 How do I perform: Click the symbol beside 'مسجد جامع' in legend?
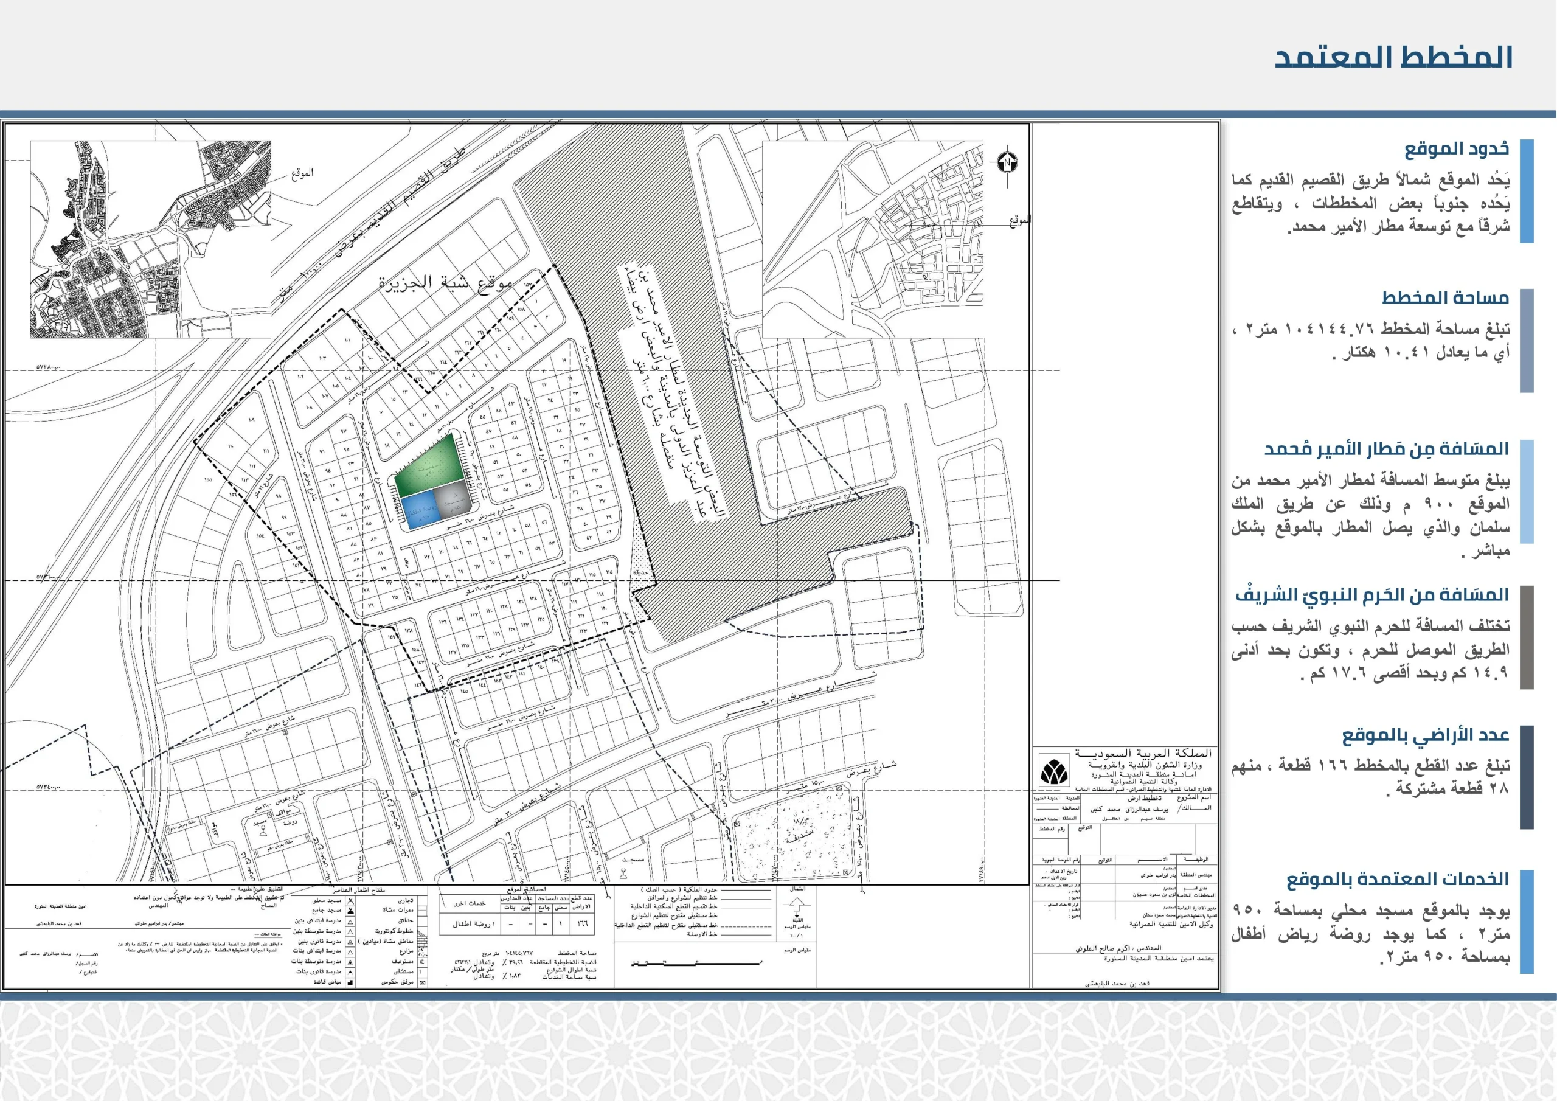[x=350, y=911]
